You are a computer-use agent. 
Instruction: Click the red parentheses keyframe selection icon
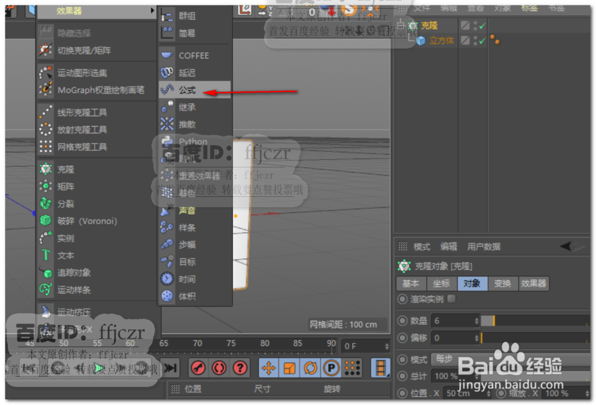click(x=219, y=367)
